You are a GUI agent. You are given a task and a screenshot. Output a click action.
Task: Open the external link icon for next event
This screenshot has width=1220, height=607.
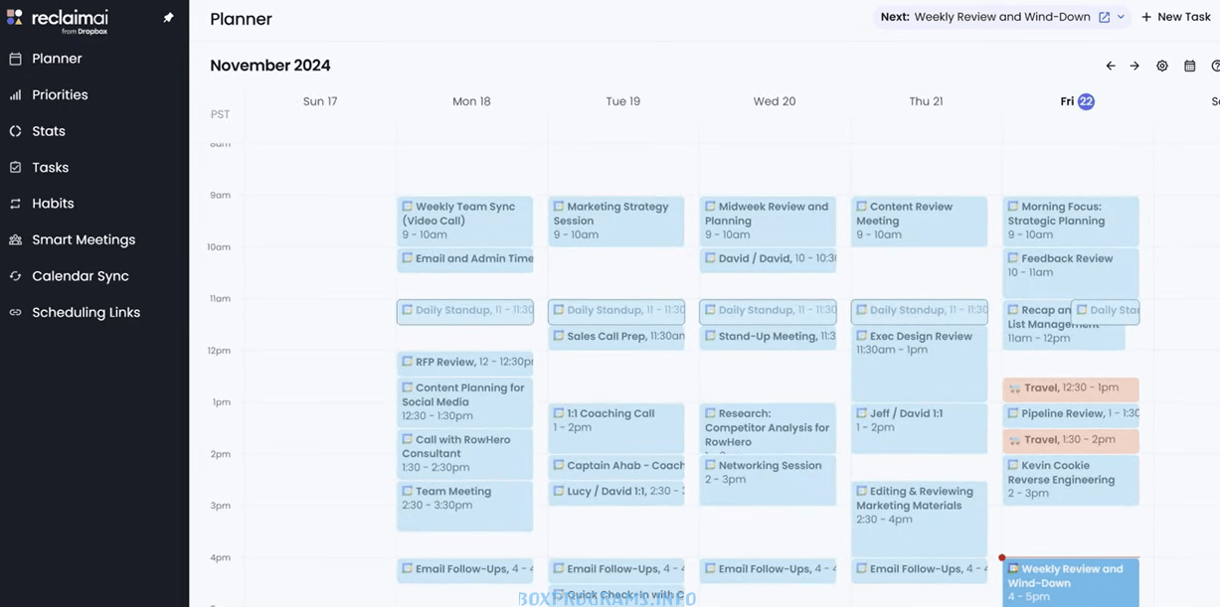click(1104, 17)
